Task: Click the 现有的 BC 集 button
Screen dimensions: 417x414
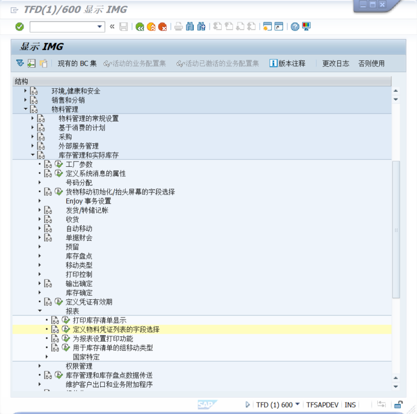Action: (77, 64)
